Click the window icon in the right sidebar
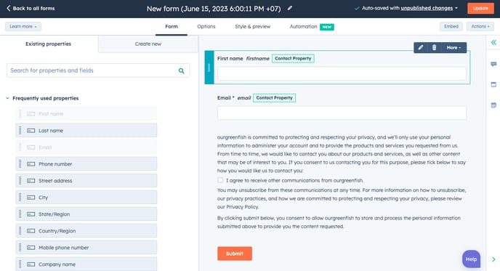This screenshot has width=500, height=271. pos(493,84)
